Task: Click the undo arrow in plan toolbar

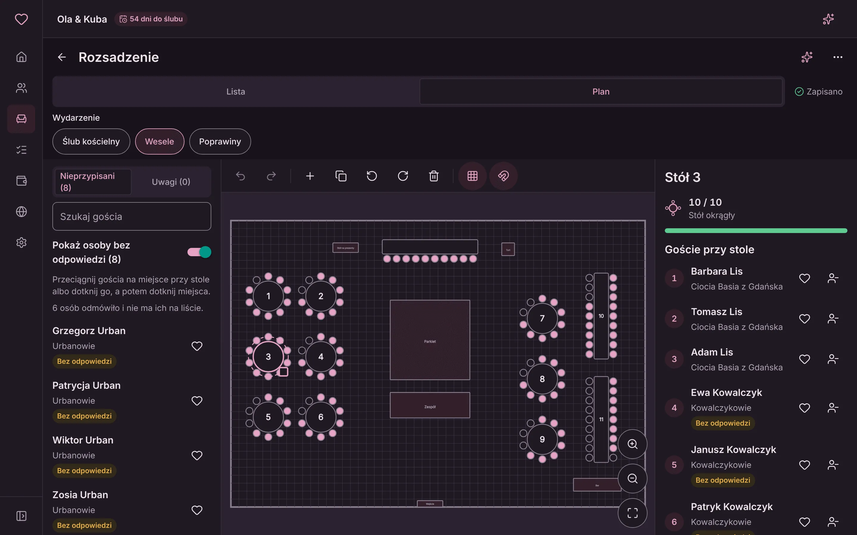Action: 240,176
